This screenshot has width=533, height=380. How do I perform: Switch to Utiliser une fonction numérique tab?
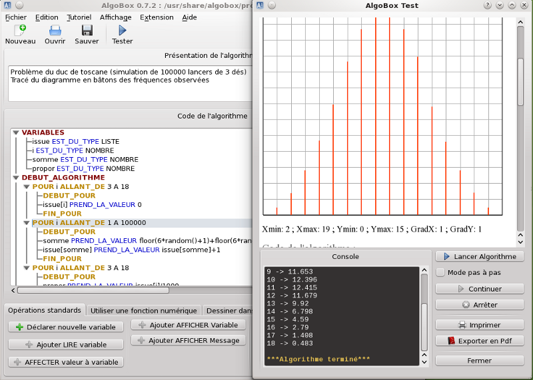tap(143, 311)
